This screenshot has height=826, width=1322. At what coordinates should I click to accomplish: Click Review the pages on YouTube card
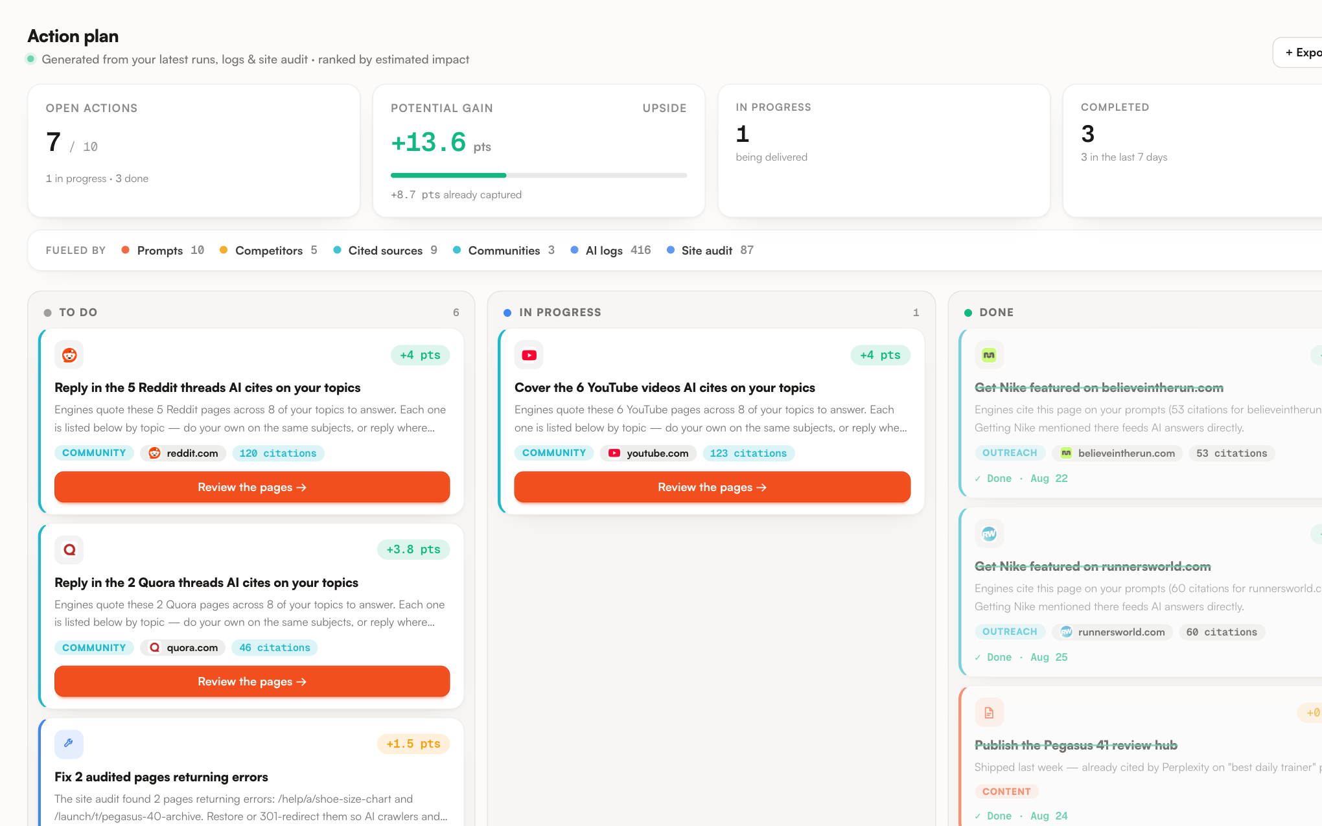[712, 487]
